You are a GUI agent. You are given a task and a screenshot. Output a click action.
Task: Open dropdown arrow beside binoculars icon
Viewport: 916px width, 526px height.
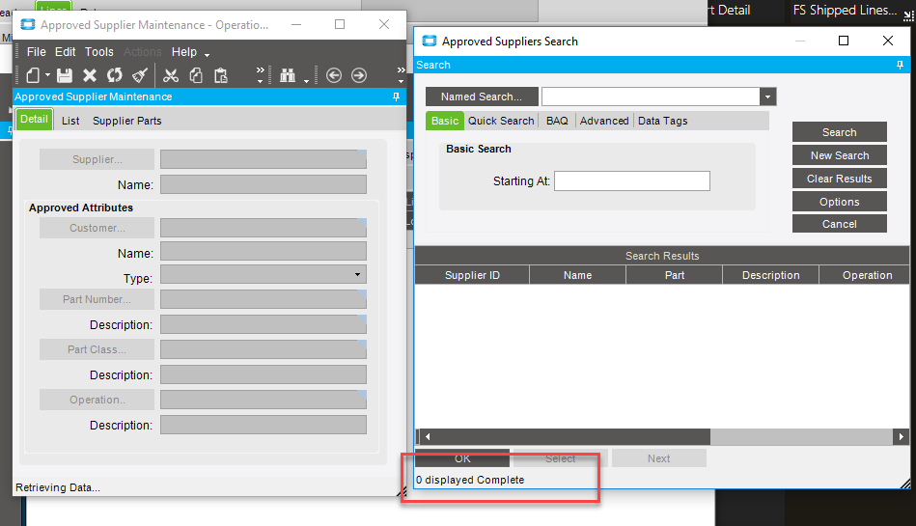(x=306, y=81)
